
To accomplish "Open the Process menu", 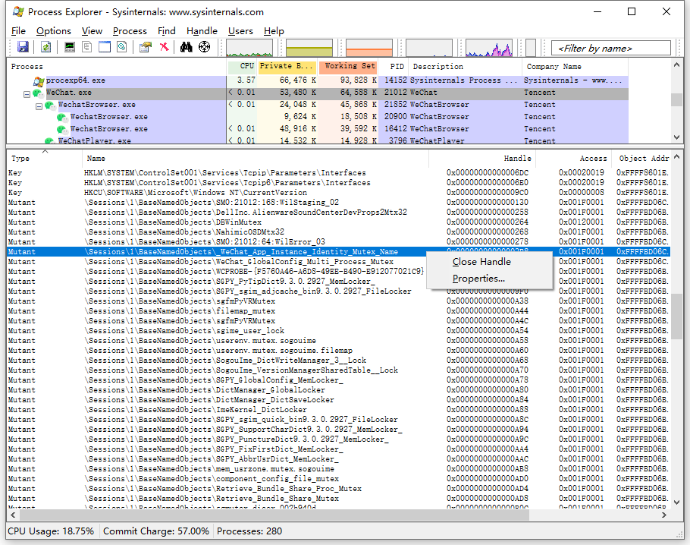I will click(130, 31).
